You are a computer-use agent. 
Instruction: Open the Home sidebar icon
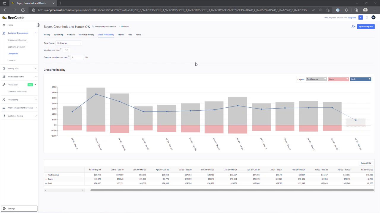click(x=4, y=25)
